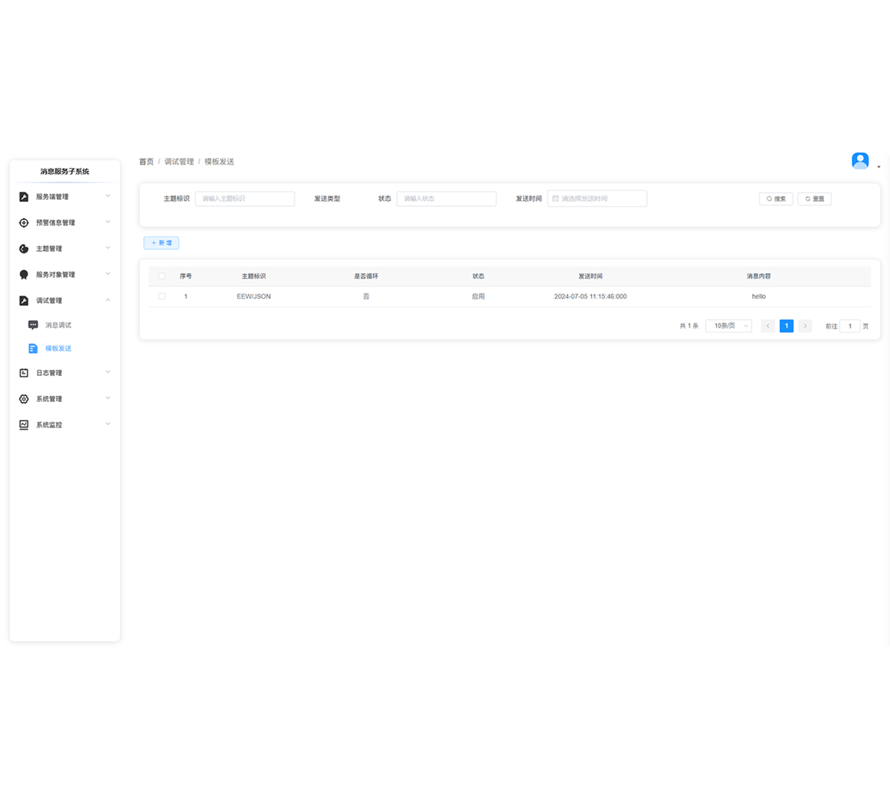
Task: Click the 服务对象管理 icon
Action: tap(24, 274)
